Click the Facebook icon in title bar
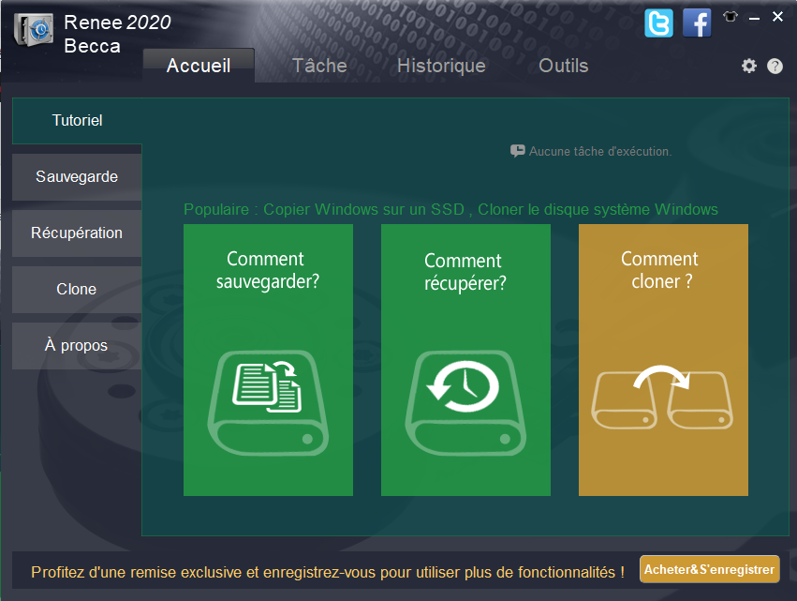 697,23
